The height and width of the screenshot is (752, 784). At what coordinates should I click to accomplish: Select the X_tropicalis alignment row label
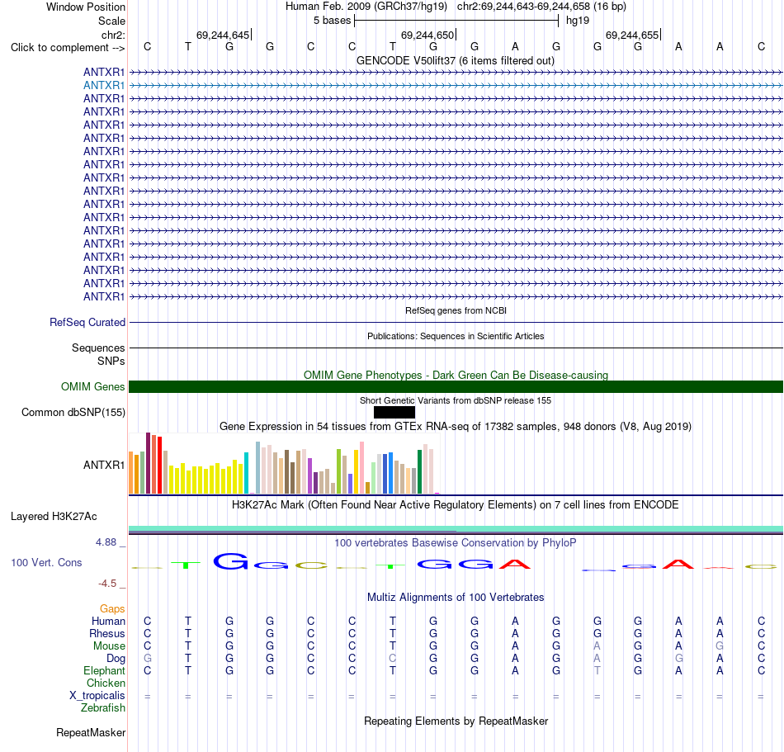pyautogui.click(x=97, y=696)
